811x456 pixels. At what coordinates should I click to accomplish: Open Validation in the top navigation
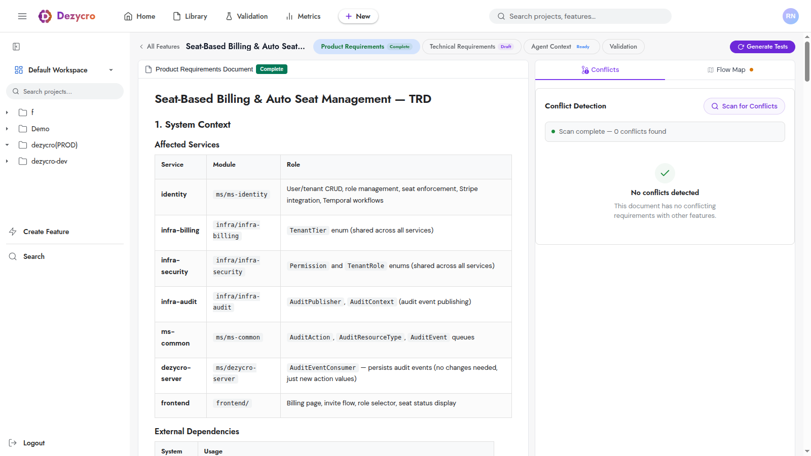point(247,16)
